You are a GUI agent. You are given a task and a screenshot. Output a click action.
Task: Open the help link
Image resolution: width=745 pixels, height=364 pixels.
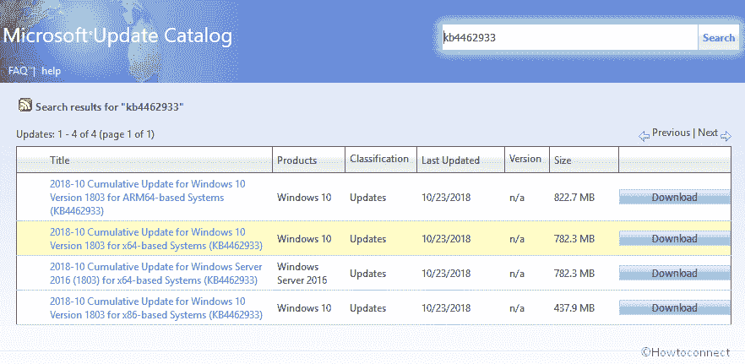[x=52, y=71]
